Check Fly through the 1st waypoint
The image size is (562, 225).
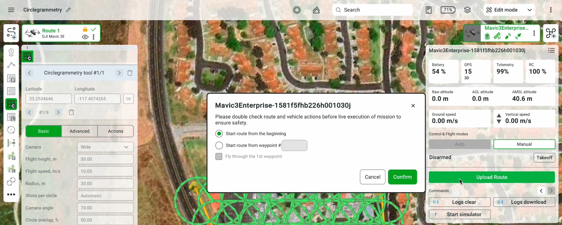pyautogui.click(x=219, y=156)
